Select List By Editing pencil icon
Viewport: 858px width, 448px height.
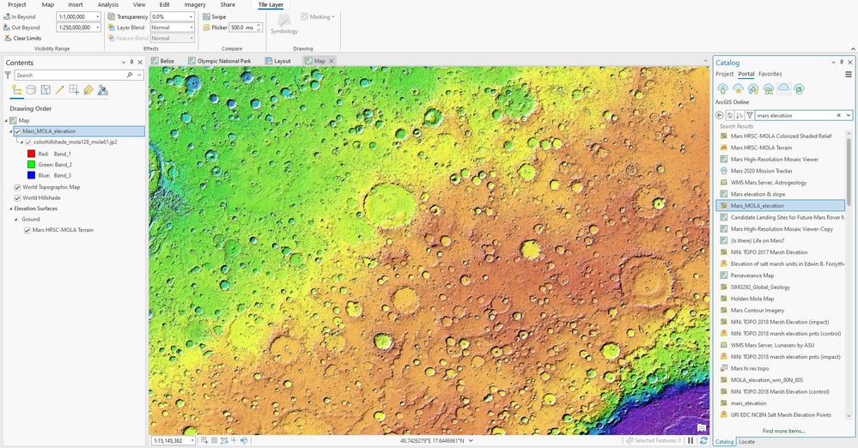coord(59,90)
